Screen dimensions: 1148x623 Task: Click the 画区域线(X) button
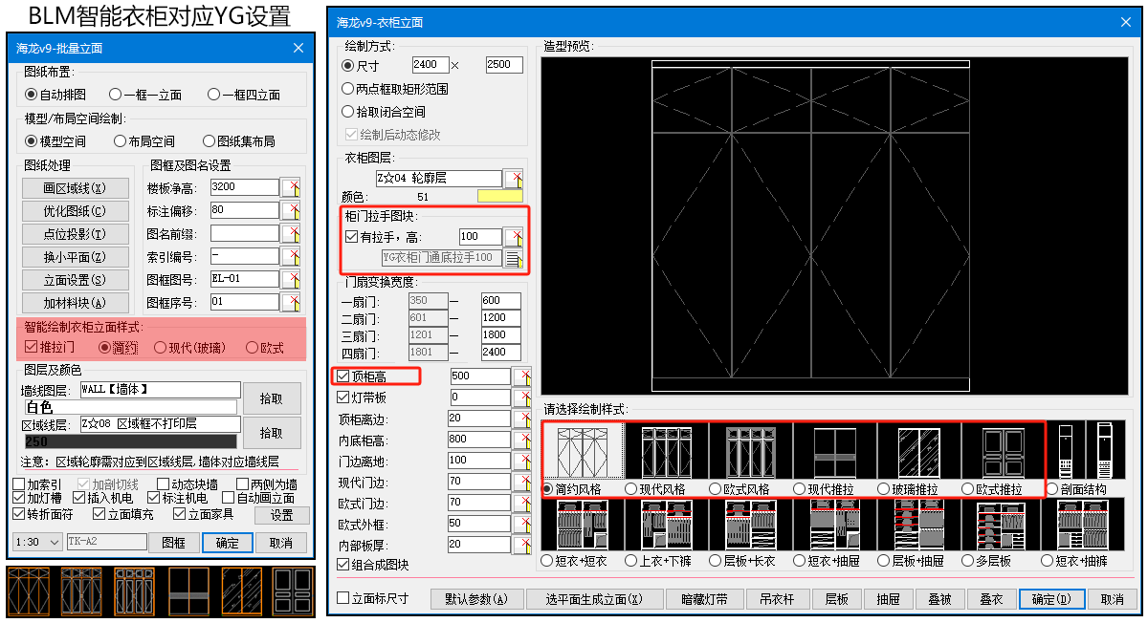coord(76,188)
